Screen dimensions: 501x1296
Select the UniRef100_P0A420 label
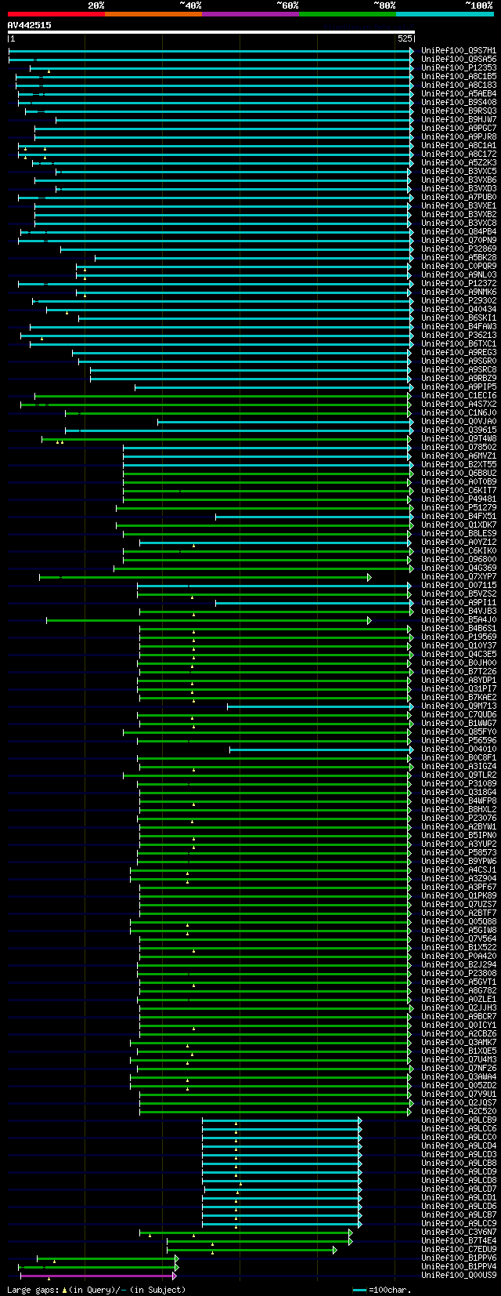tap(459, 957)
